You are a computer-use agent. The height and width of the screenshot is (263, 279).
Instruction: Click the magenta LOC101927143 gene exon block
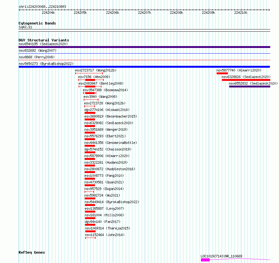click(205, 260)
